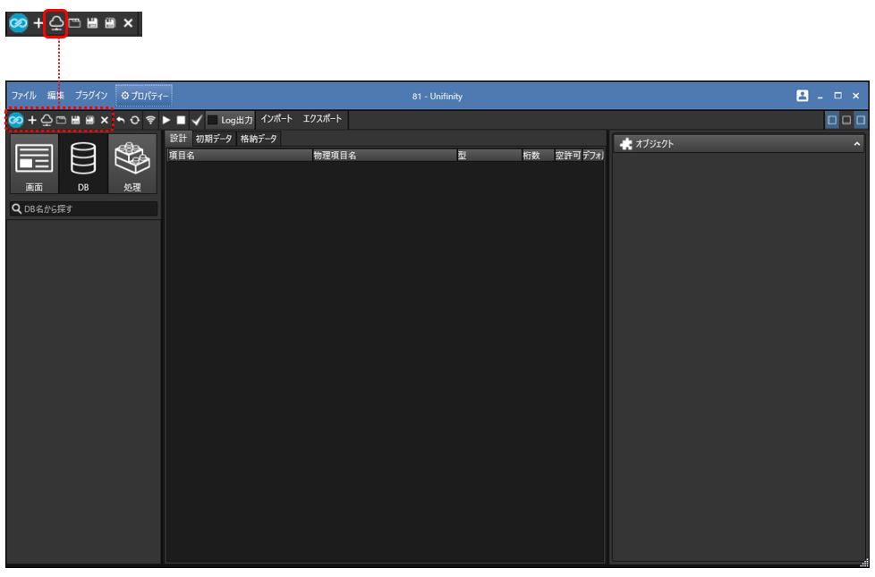Viewport: 875px width, 577px height.
Task: Click the puzzle piece icon in オブジェクト header
Action: (x=626, y=144)
